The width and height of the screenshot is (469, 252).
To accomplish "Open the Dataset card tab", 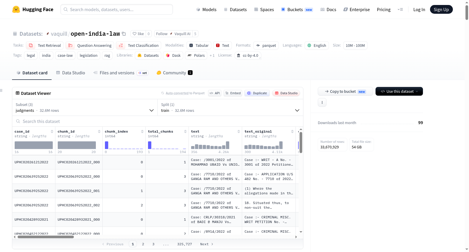I will [x=32, y=73].
